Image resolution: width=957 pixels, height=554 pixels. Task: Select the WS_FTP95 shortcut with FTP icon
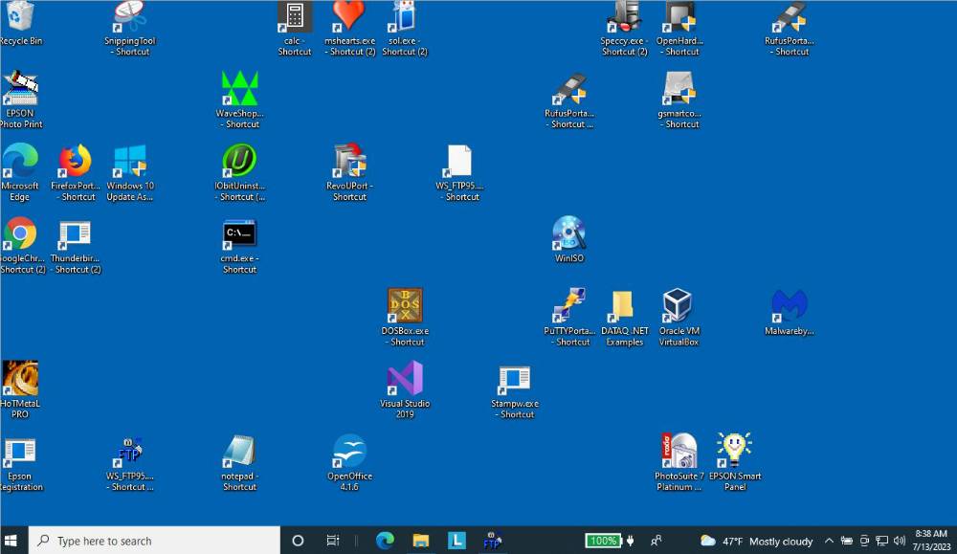(x=130, y=462)
